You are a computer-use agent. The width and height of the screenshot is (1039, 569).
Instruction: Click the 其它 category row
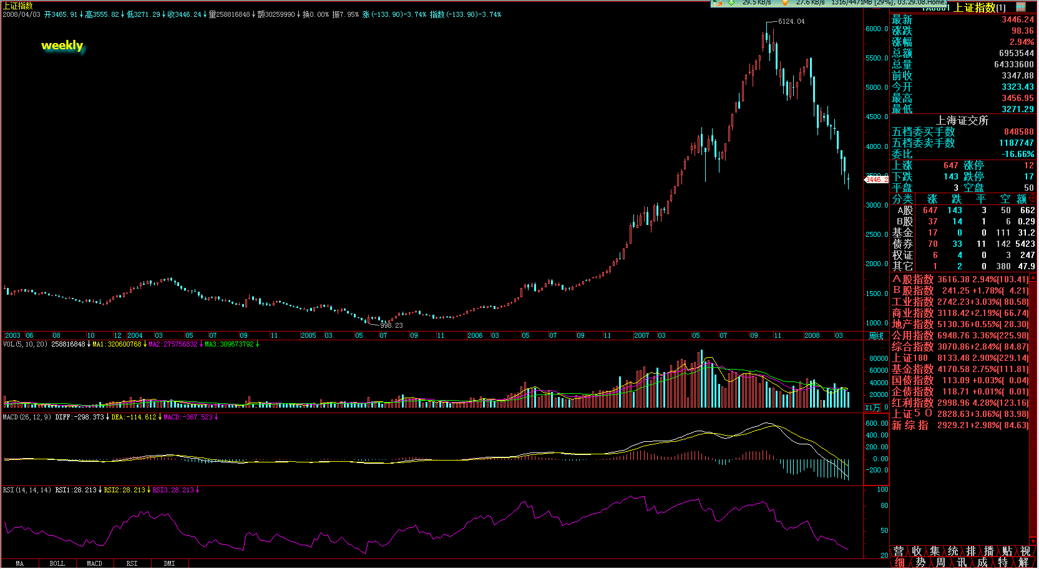963,266
